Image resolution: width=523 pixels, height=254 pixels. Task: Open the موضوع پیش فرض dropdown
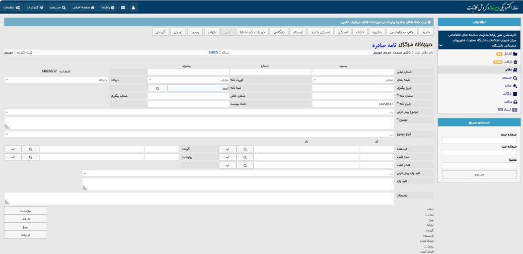click(199, 112)
